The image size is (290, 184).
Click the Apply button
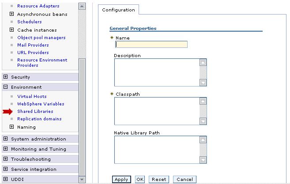[121, 180]
